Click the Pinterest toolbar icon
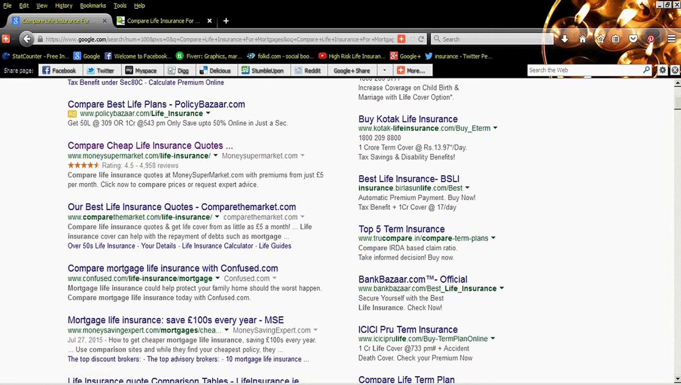This screenshot has width=681, height=385. (x=651, y=39)
